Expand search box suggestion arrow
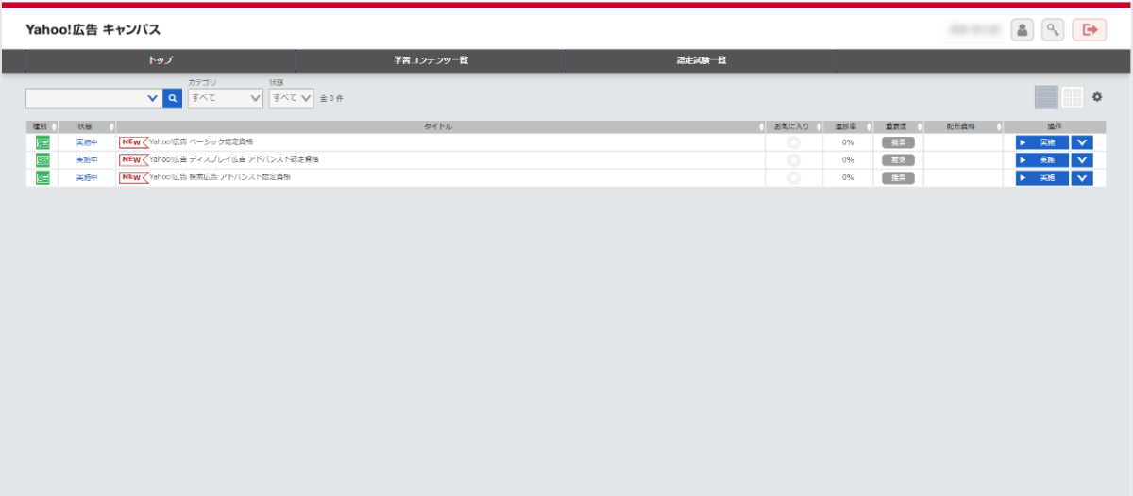 (154, 98)
